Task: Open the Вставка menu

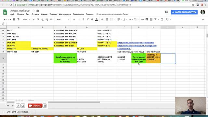Action: pyautogui.click(x=35, y=14)
